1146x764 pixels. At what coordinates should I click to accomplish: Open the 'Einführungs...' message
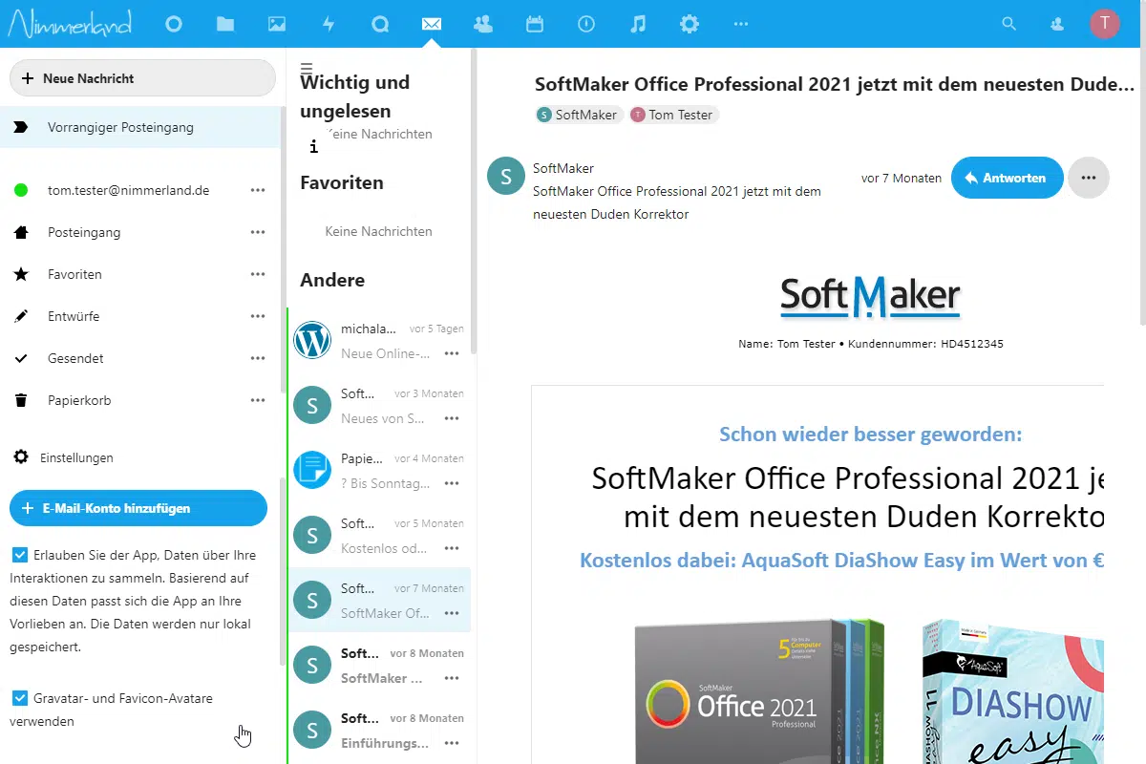point(379,730)
